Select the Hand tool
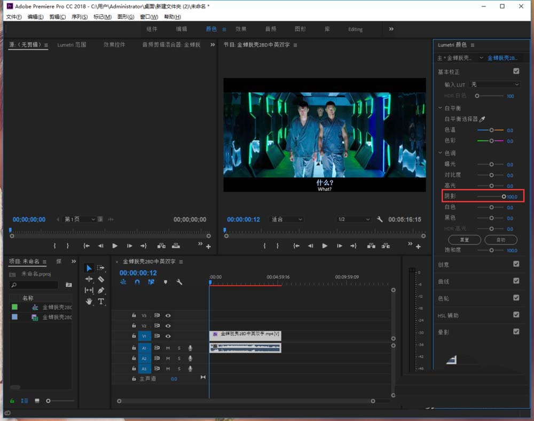The width and height of the screenshot is (534, 421). click(x=89, y=301)
